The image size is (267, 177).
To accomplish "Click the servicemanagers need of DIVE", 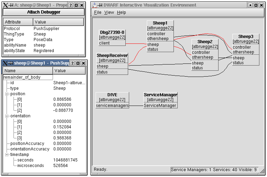I will [112, 106].
